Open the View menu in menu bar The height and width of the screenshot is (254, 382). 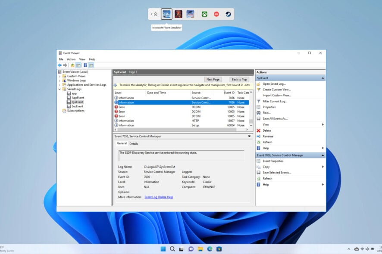point(82,59)
